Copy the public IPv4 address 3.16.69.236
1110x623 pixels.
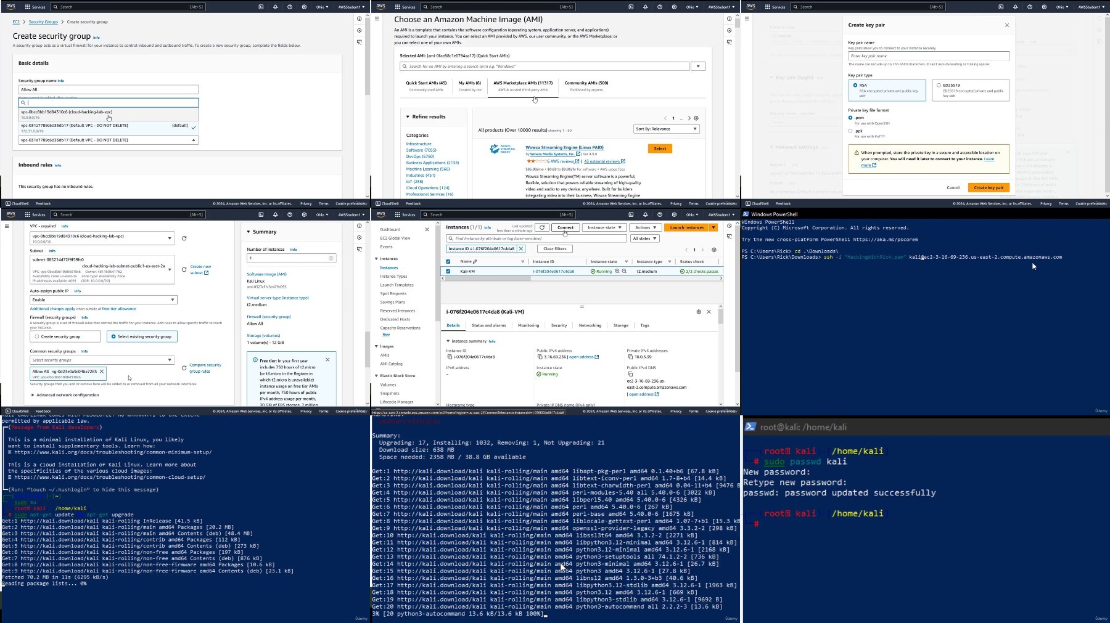pos(540,357)
